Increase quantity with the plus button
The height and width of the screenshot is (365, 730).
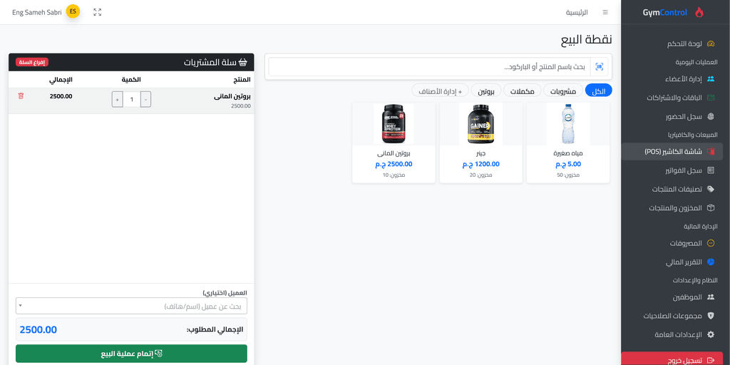point(117,99)
